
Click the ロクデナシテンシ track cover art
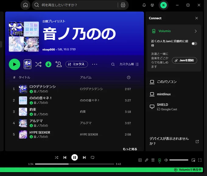(x=23, y=89)
